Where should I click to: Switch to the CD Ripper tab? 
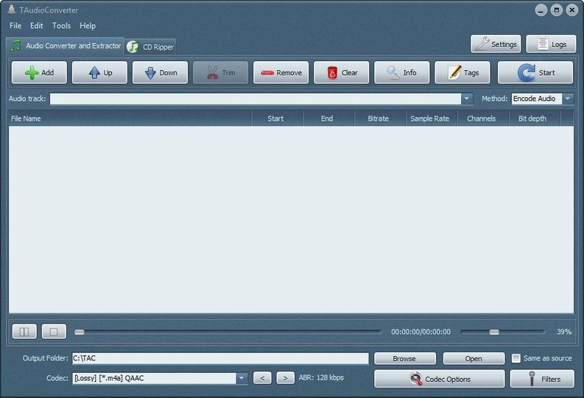[x=151, y=46]
